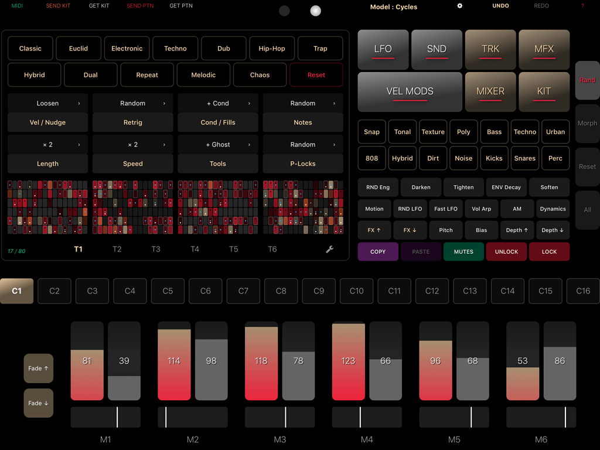Click the Fade ↓ button
This screenshot has height=450, width=600.
point(38,403)
